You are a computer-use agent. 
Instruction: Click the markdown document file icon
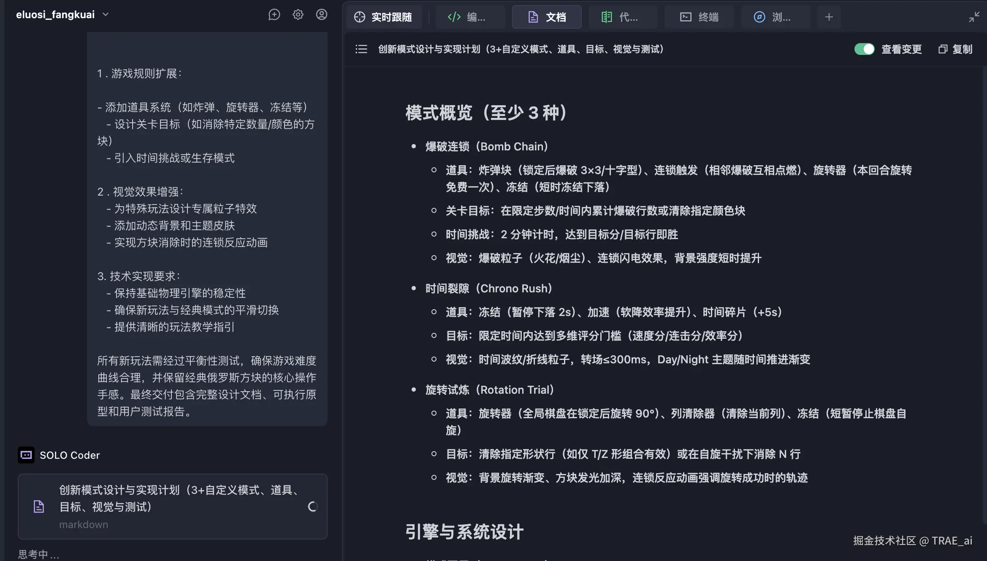(39, 507)
